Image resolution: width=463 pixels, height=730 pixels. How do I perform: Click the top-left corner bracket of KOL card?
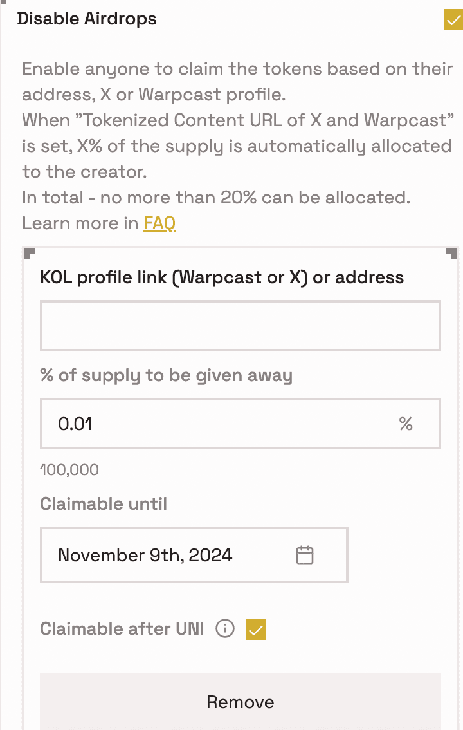click(x=30, y=254)
